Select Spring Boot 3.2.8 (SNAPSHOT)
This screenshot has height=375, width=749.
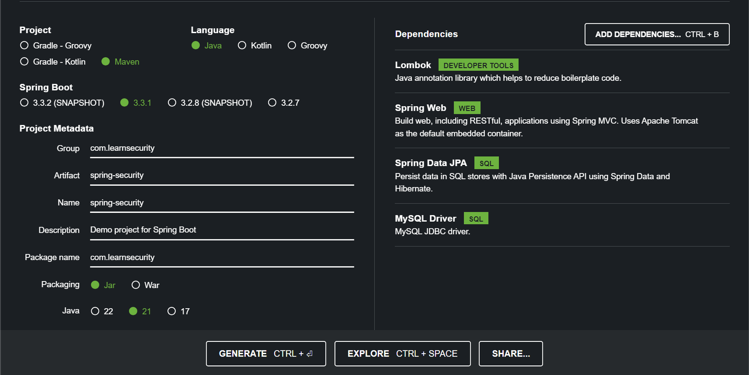[172, 103]
